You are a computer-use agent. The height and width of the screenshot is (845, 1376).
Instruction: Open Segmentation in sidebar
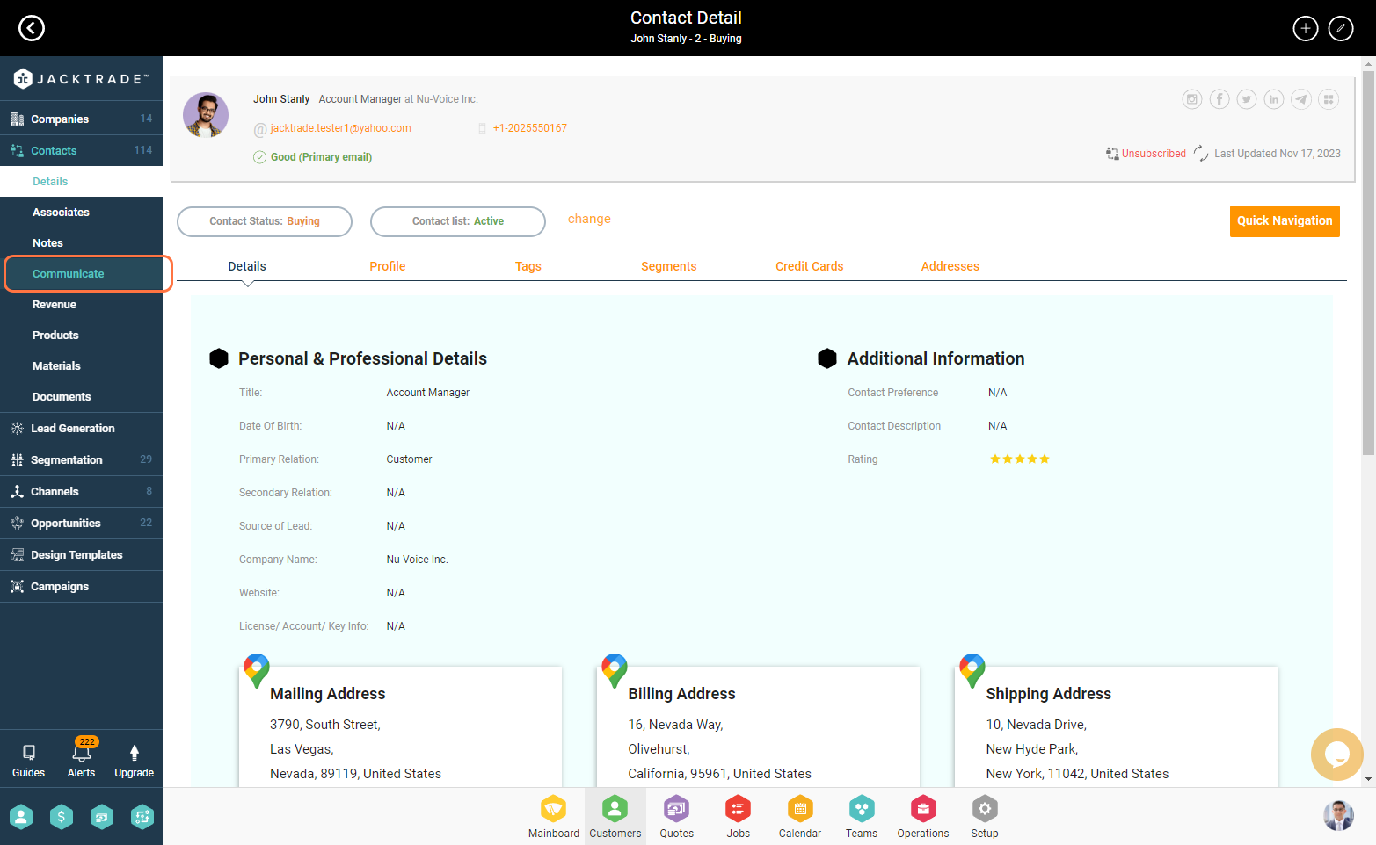point(81,459)
